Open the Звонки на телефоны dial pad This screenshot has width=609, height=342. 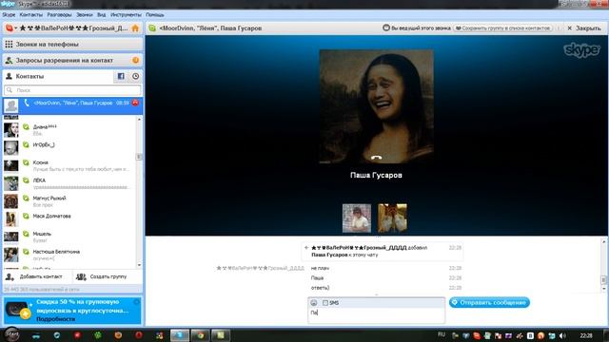click(x=72, y=45)
